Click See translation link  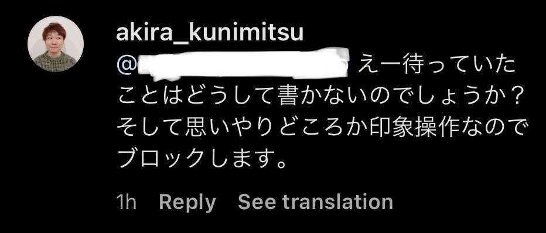315,202
